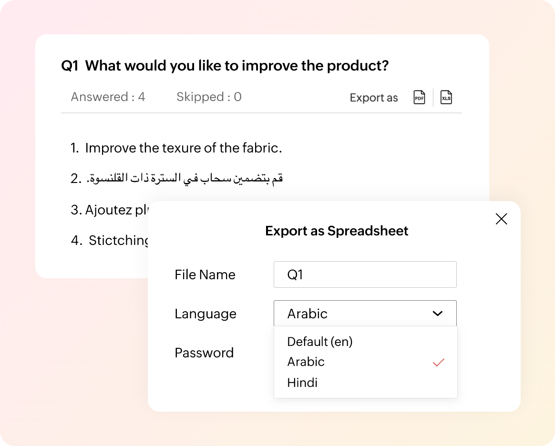The width and height of the screenshot is (555, 446).
Task: Click the red checkmark beside Arabic
Action: pos(438,363)
